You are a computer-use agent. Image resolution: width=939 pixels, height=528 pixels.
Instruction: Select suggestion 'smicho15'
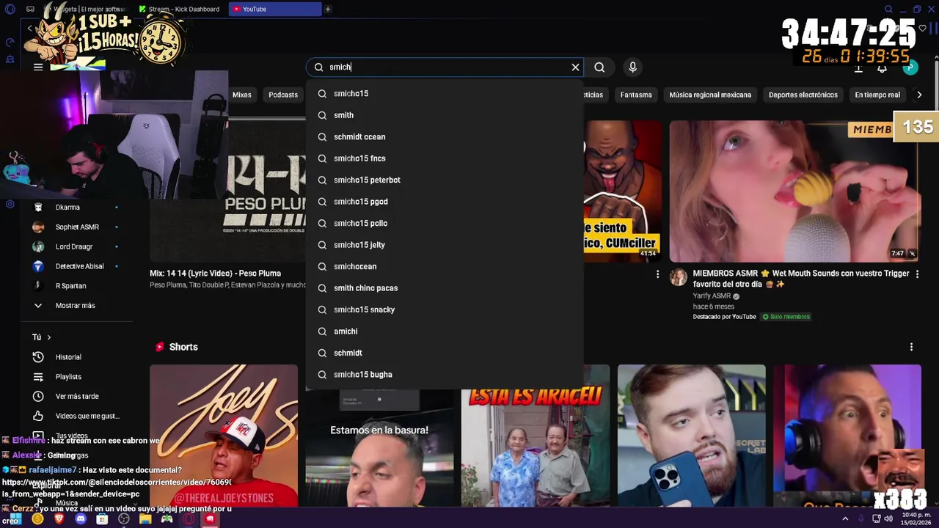445,94
